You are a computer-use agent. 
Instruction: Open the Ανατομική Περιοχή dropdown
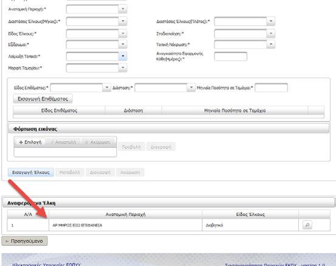pyautogui.click(x=123, y=9)
